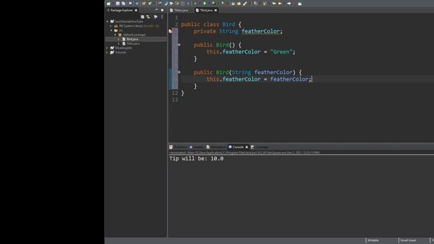Click the featherColor field declaration in editor

260,31
